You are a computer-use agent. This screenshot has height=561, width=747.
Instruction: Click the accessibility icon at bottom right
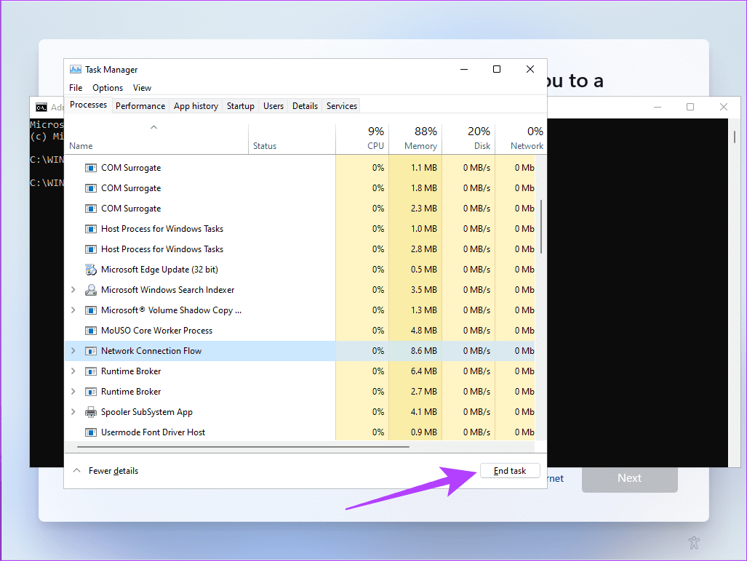pyautogui.click(x=693, y=543)
